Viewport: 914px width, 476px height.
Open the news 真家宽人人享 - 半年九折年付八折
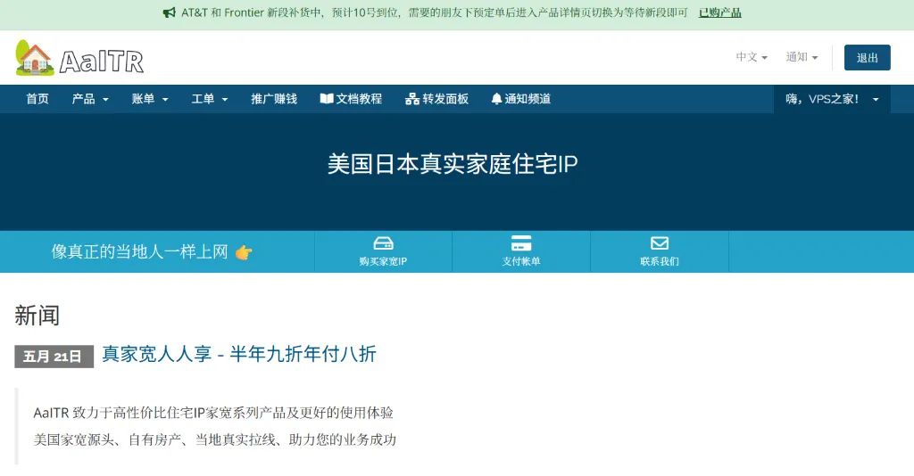point(239,354)
